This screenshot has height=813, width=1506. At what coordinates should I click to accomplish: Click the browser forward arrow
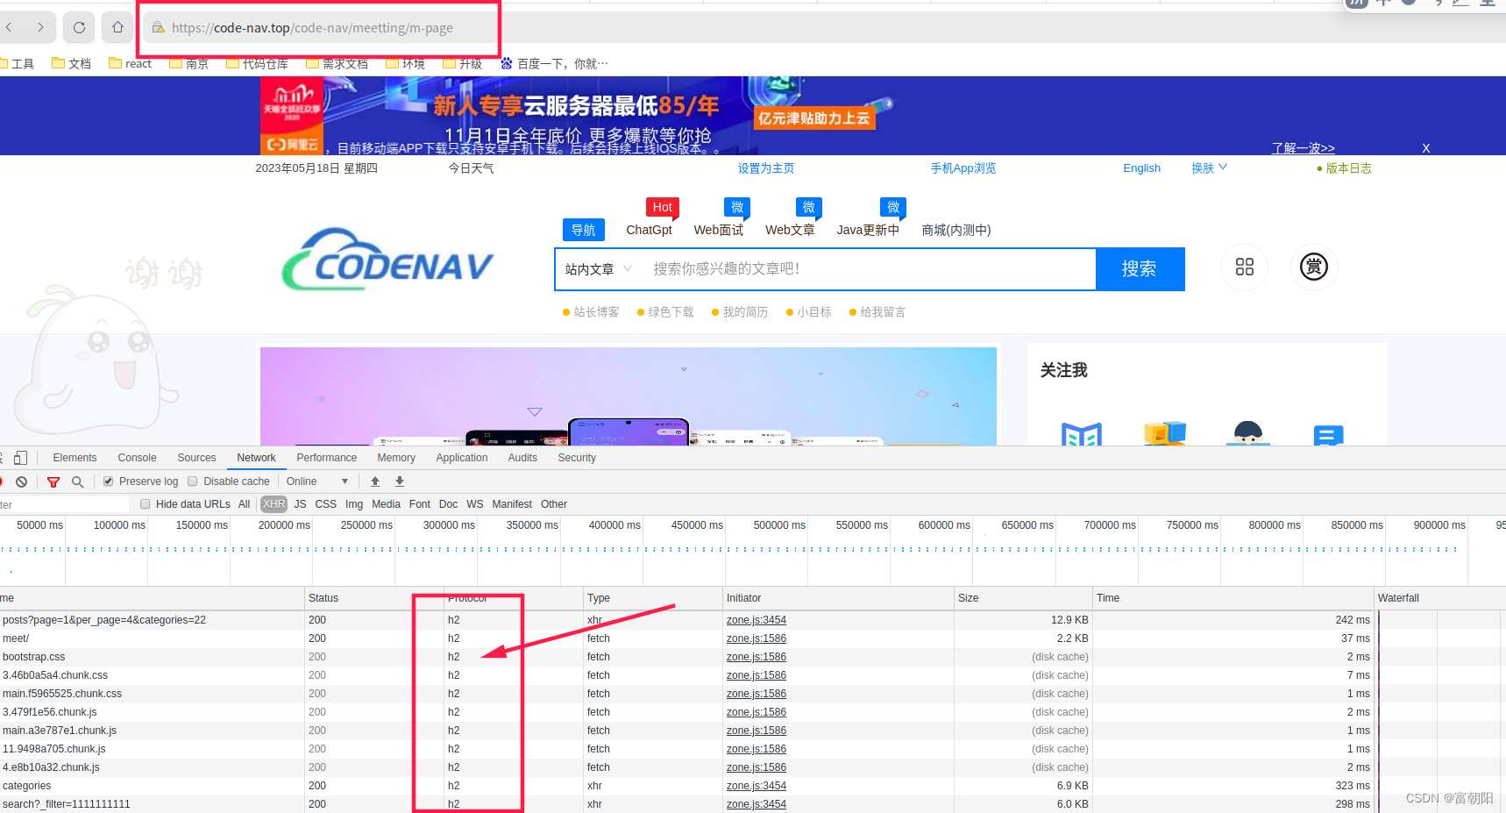point(40,27)
